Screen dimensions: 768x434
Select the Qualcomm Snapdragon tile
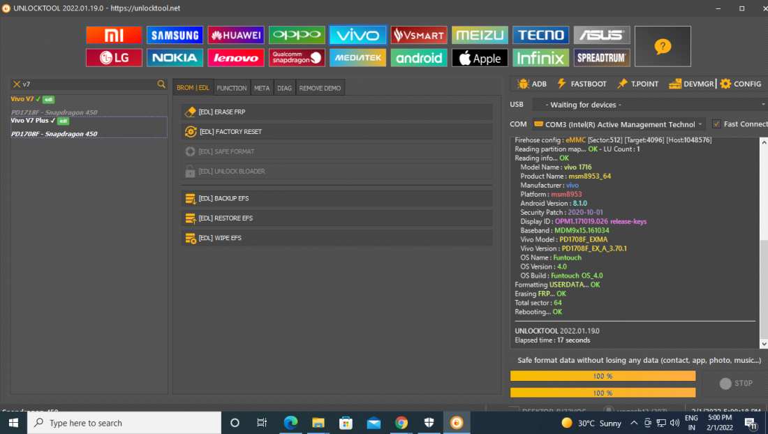(297, 58)
